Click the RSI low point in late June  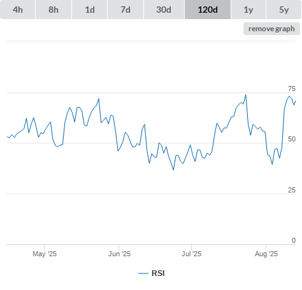pyautogui.click(x=173, y=170)
